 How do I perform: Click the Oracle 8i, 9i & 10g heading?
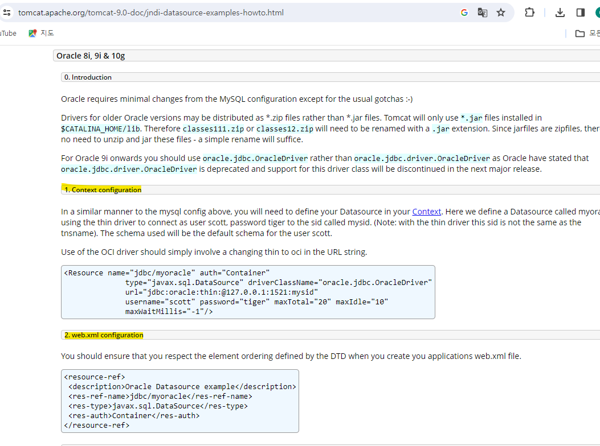coord(91,56)
